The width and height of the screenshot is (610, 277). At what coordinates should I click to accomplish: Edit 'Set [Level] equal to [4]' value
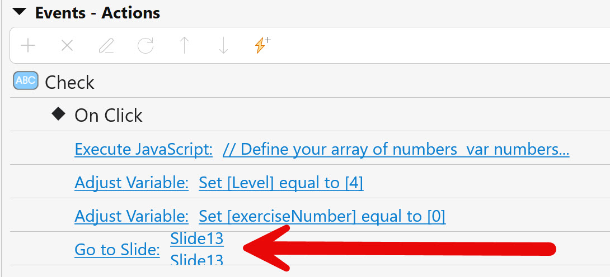tap(281, 183)
